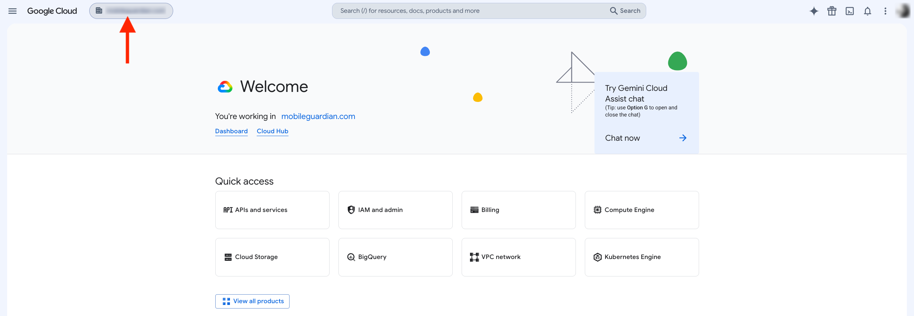This screenshot has width=914, height=316.
Task: Go to the Dashboard link
Action: point(231,131)
